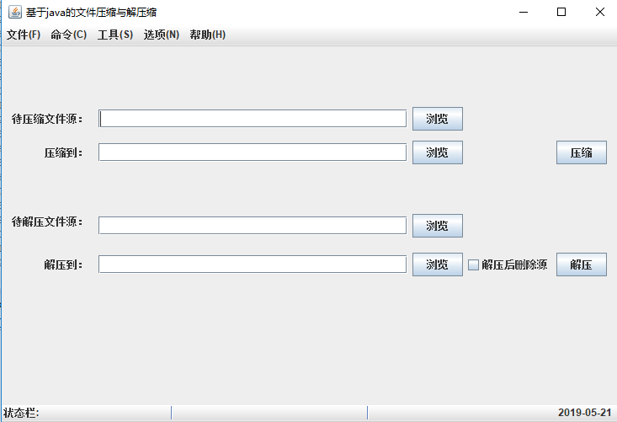Click 浏览 next to 待解压文件源 field
This screenshot has width=617, height=422.
(x=438, y=226)
